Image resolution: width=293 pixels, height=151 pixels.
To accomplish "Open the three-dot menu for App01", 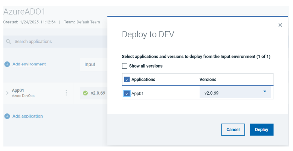I will [x=66, y=93].
